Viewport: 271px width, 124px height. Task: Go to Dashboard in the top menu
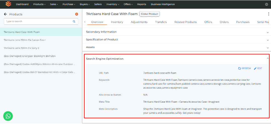click(22, 4)
